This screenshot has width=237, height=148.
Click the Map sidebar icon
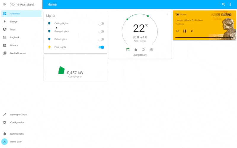click(x=5, y=29)
